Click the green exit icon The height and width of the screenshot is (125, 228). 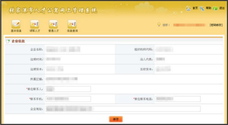(x=215, y=8)
